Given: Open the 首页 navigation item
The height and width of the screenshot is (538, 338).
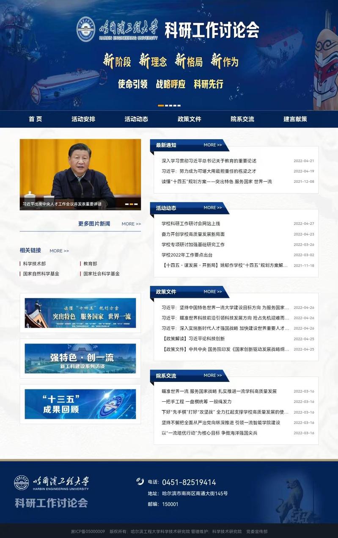Looking at the screenshot, I should click(x=36, y=119).
